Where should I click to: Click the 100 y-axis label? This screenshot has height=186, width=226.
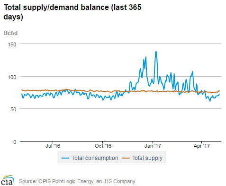click(x=12, y=77)
